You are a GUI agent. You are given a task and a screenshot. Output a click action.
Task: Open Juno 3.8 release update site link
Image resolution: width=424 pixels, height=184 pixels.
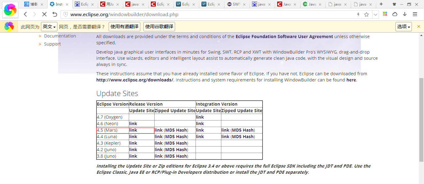[133, 156]
